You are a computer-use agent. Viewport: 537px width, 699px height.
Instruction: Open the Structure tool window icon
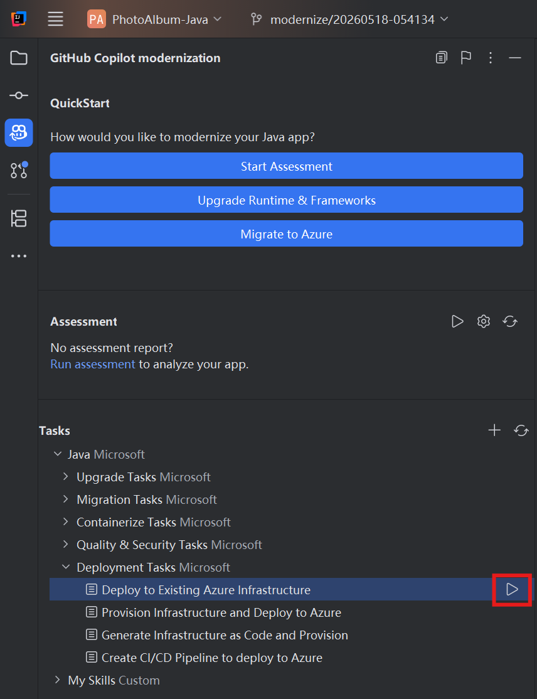pyautogui.click(x=19, y=218)
